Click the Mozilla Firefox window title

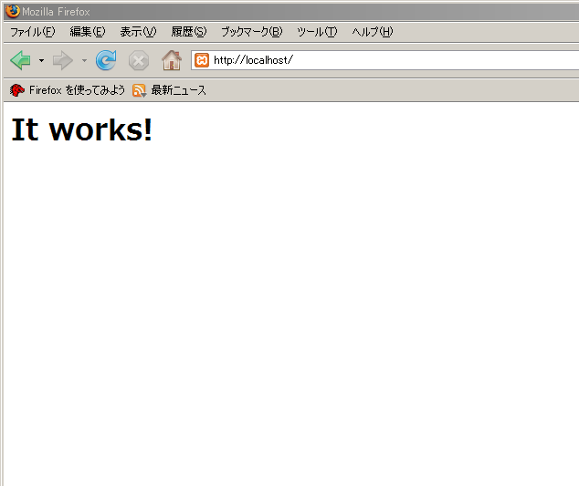click(56, 12)
